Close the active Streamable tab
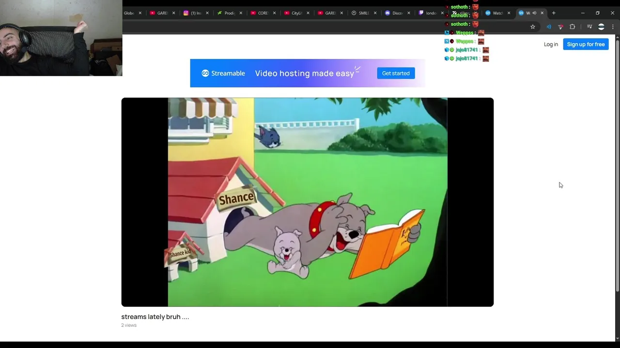The image size is (620, 348). (x=542, y=13)
